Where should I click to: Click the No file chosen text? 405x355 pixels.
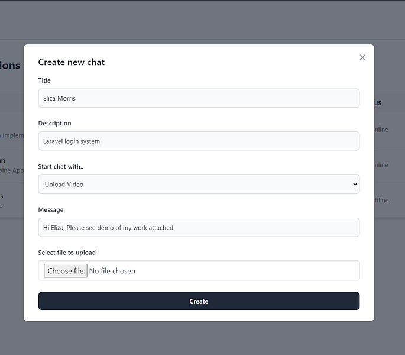pos(112,271)
